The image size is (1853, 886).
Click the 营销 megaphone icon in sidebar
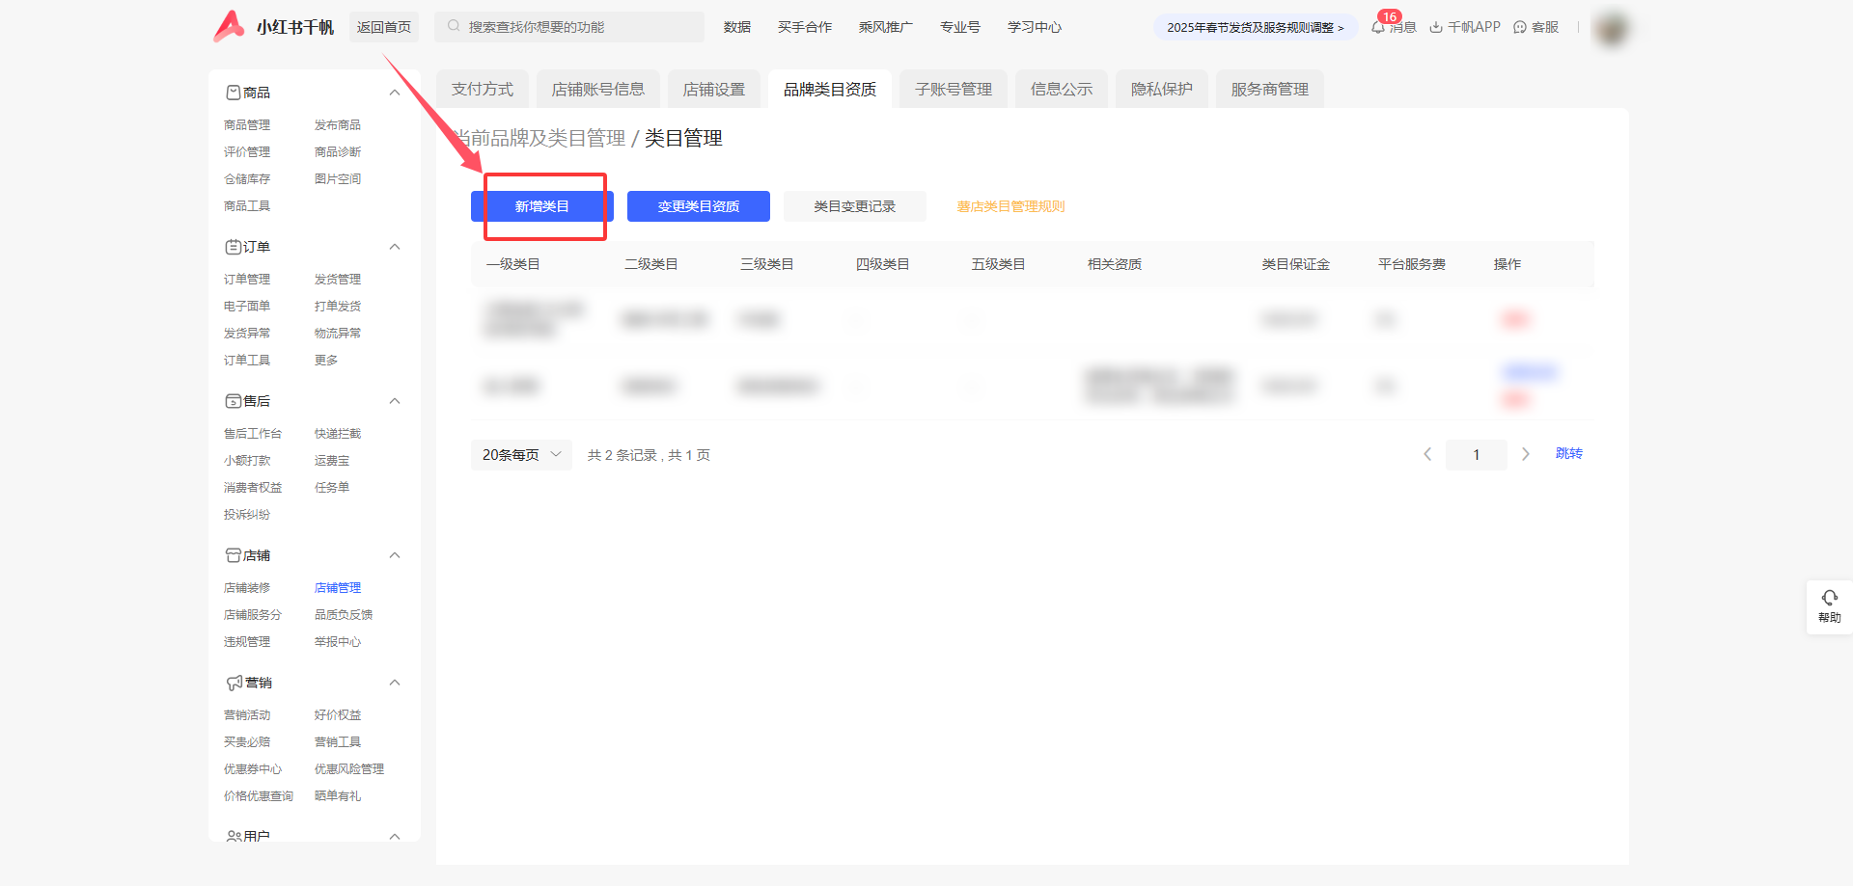coord(235,683)
